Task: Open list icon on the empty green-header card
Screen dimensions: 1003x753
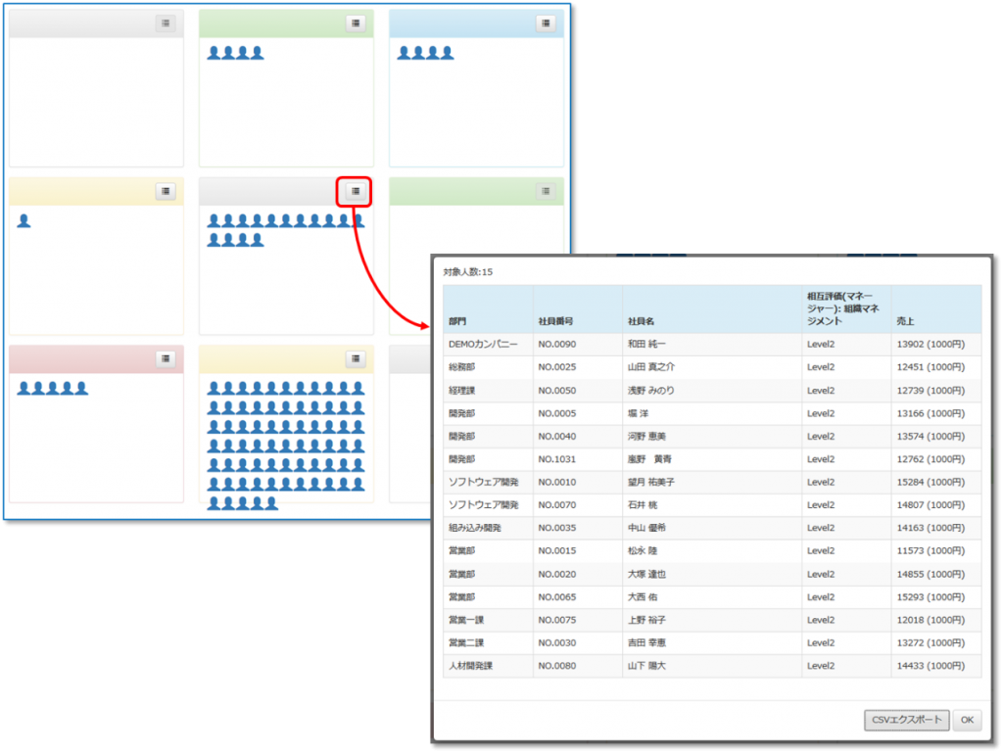Action: click(546, 191)
